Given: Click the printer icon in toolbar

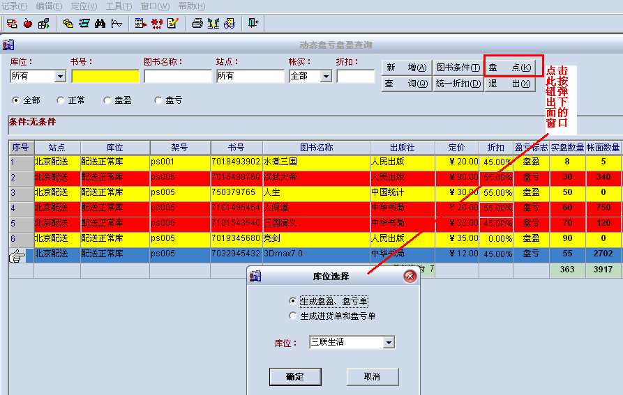Looking at the screenshot, I should point(197,24).
